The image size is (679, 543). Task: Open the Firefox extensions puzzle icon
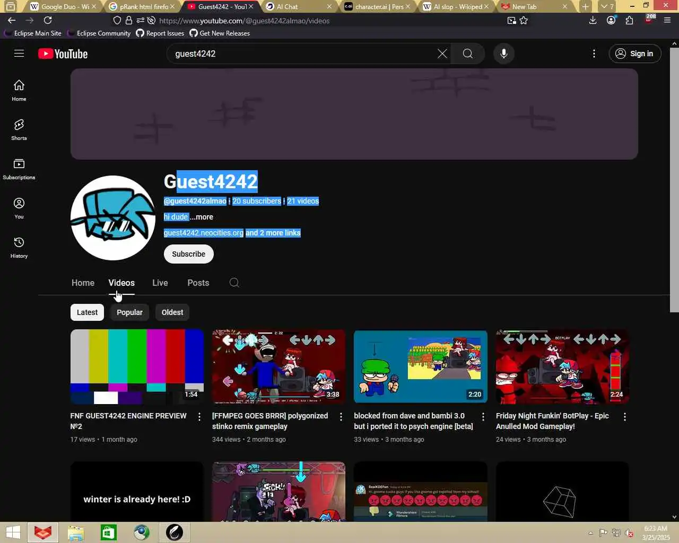coord(629,20)
